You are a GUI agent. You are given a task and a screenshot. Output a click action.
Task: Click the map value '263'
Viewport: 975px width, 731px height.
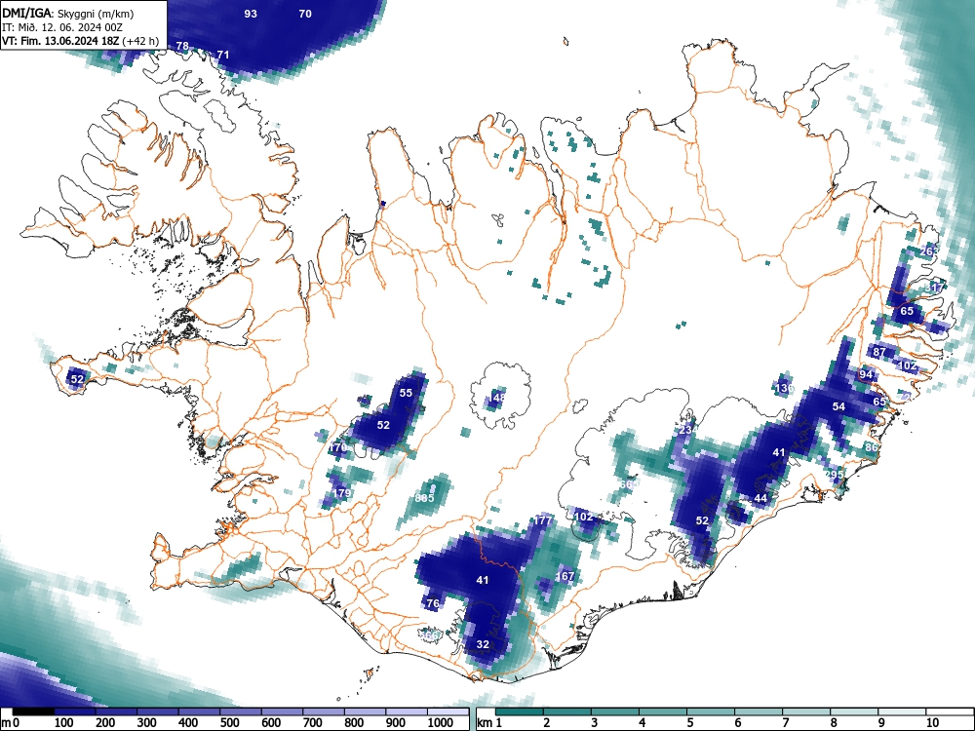click(929, 251)
